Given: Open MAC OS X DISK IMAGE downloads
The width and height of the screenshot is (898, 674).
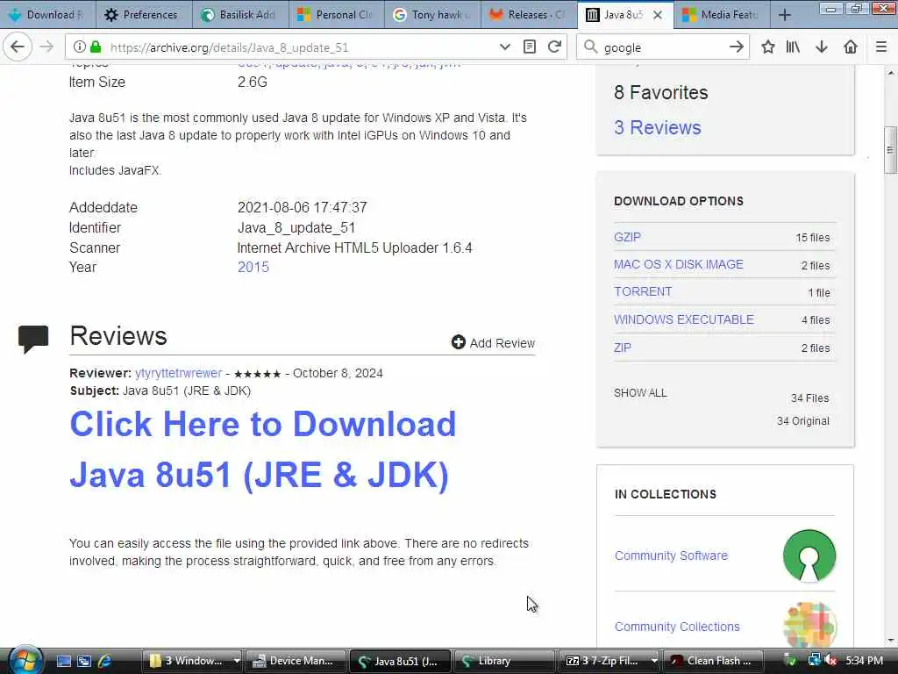Looking at the screenshot, I should (679, 264).
